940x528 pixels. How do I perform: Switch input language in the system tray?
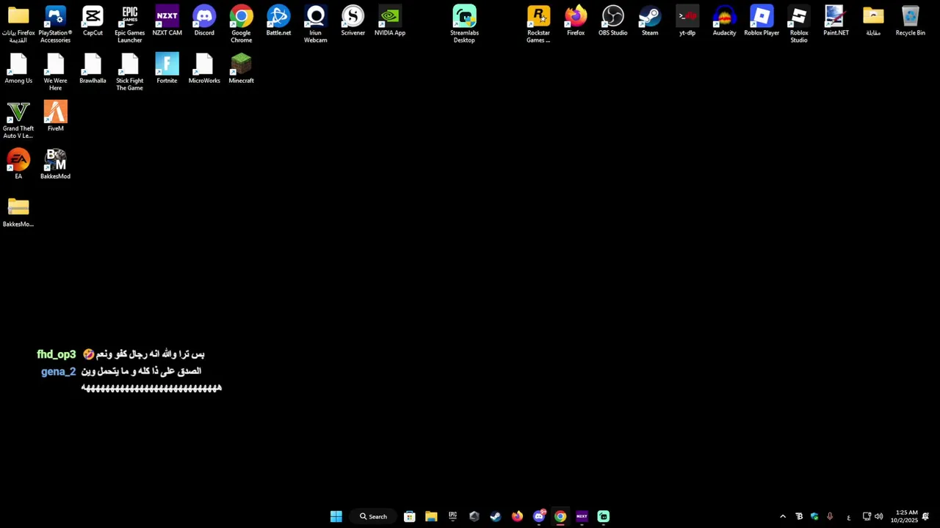pos(848,516)
